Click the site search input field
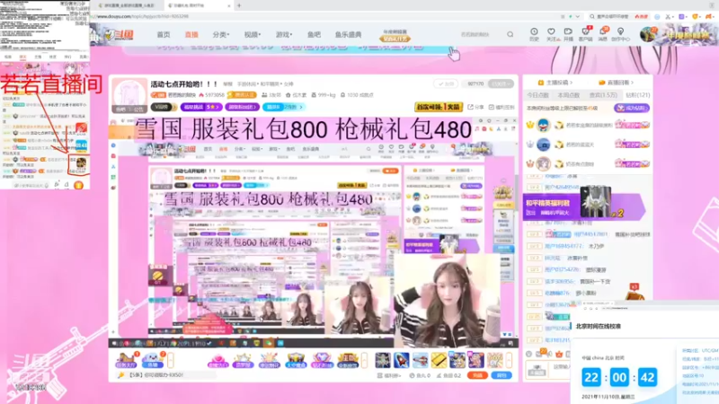Image resolution: width=719 pixels, height=404 pixels. (x=479, y=34)
